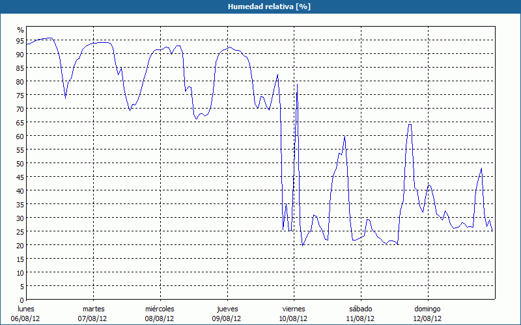
Task: Select the 45 label on the Y axis
Action: [20, 177]
